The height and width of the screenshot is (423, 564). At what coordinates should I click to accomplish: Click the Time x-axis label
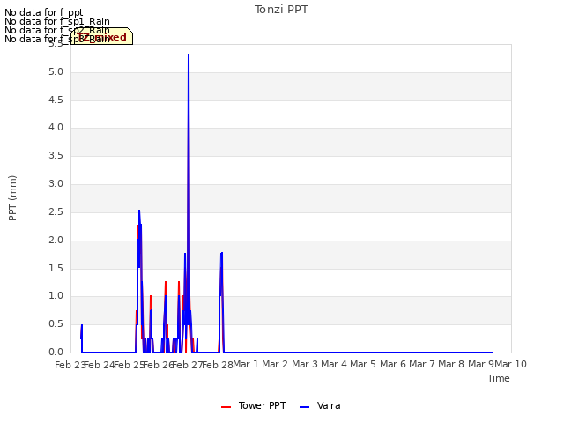point(499,378)
